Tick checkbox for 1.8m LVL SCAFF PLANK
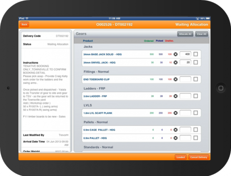Viewport: 231px width, 176px height. click(x=196, y=113)
